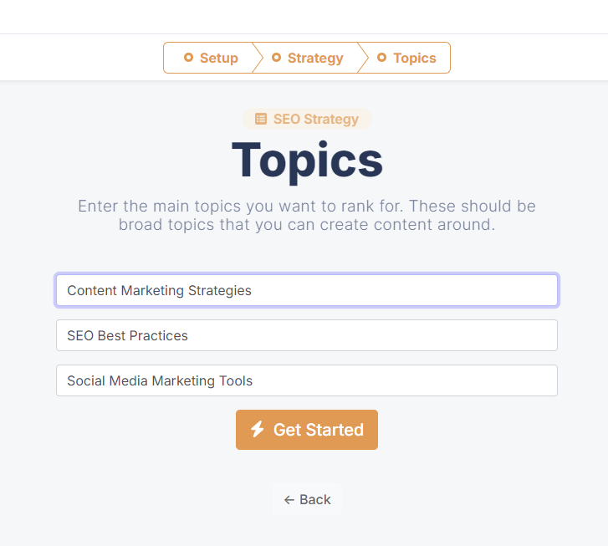Click the large Topics page heading
Screen dimensions: 608x546
(307, 160)
